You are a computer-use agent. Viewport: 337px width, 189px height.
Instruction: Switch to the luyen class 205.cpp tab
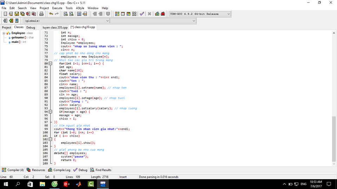(x=55, y=27)
